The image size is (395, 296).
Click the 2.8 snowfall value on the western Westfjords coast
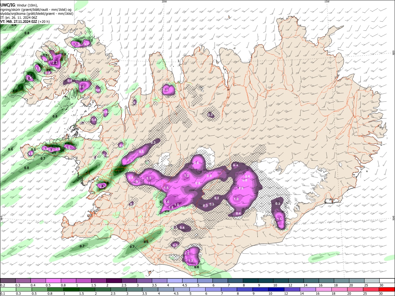[x=29, y=78]
